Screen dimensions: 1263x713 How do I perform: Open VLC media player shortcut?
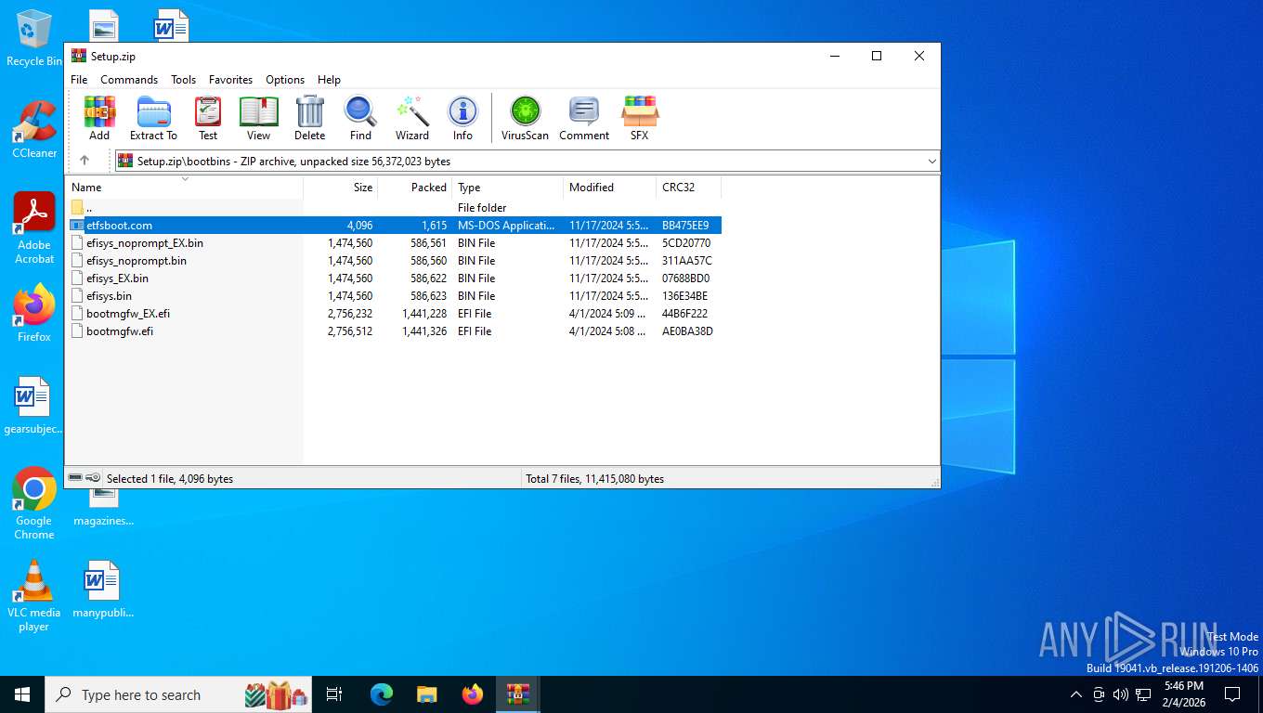coord(34,596)
